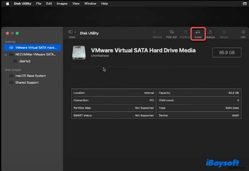Click the VMware Virtual SATA Hard Drive Media title
The height and width of the screenshot is (171, 249).
click(143, 50)
